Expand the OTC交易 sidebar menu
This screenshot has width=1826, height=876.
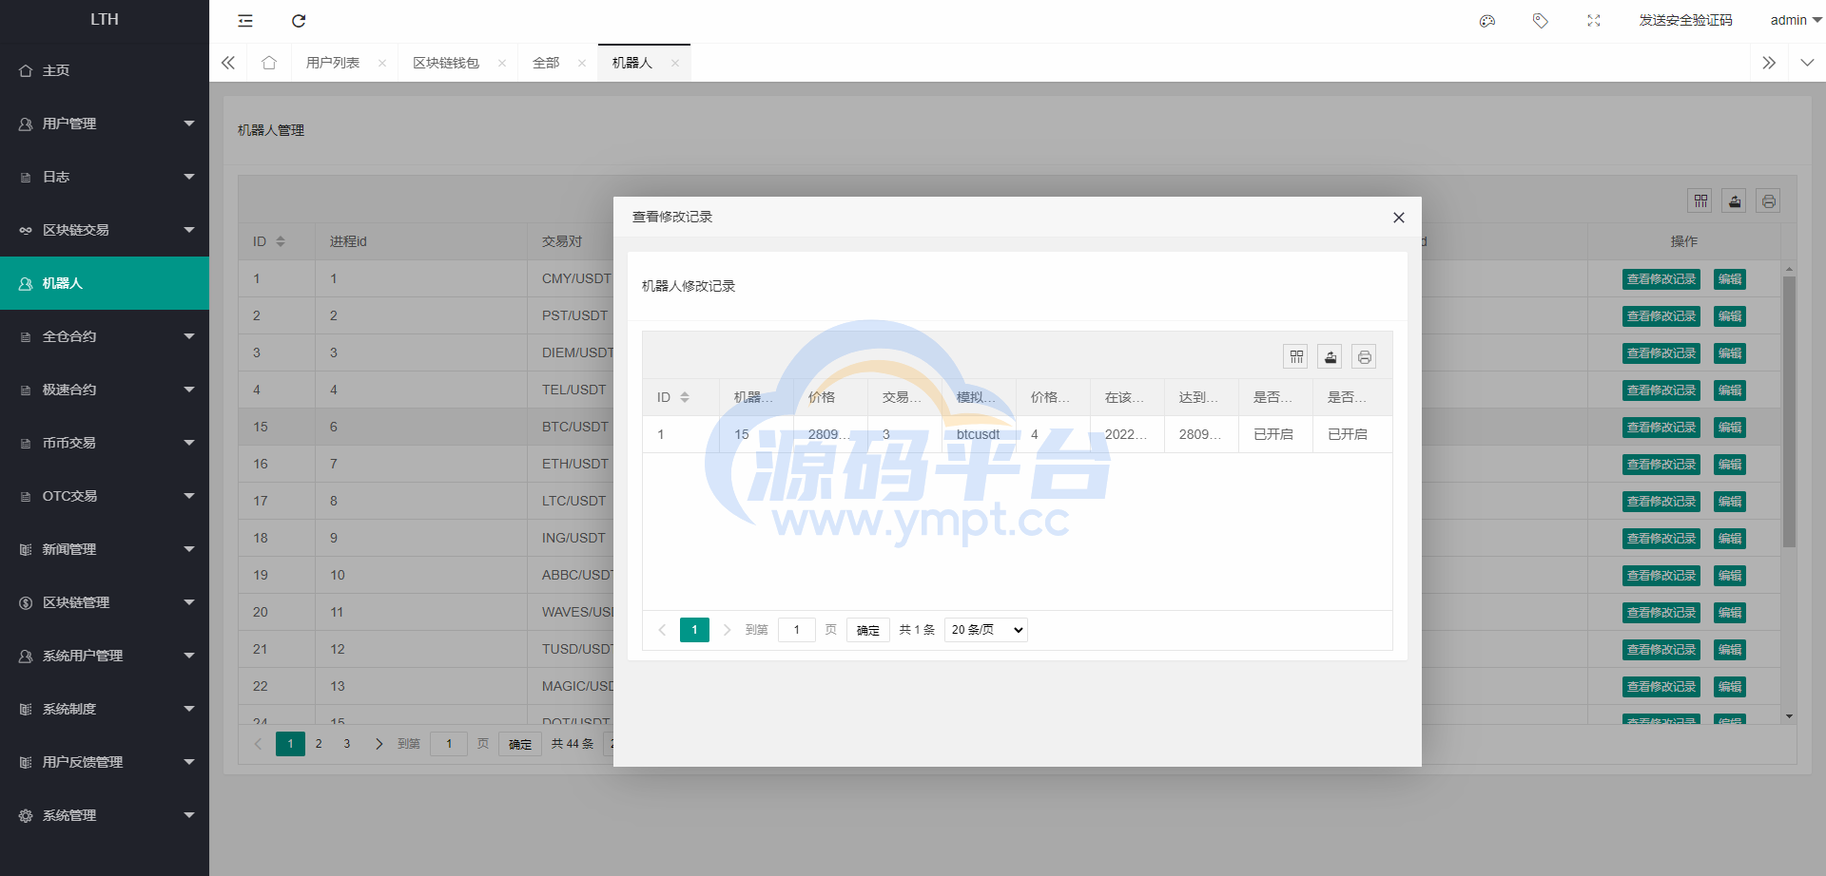pos(105,496)
